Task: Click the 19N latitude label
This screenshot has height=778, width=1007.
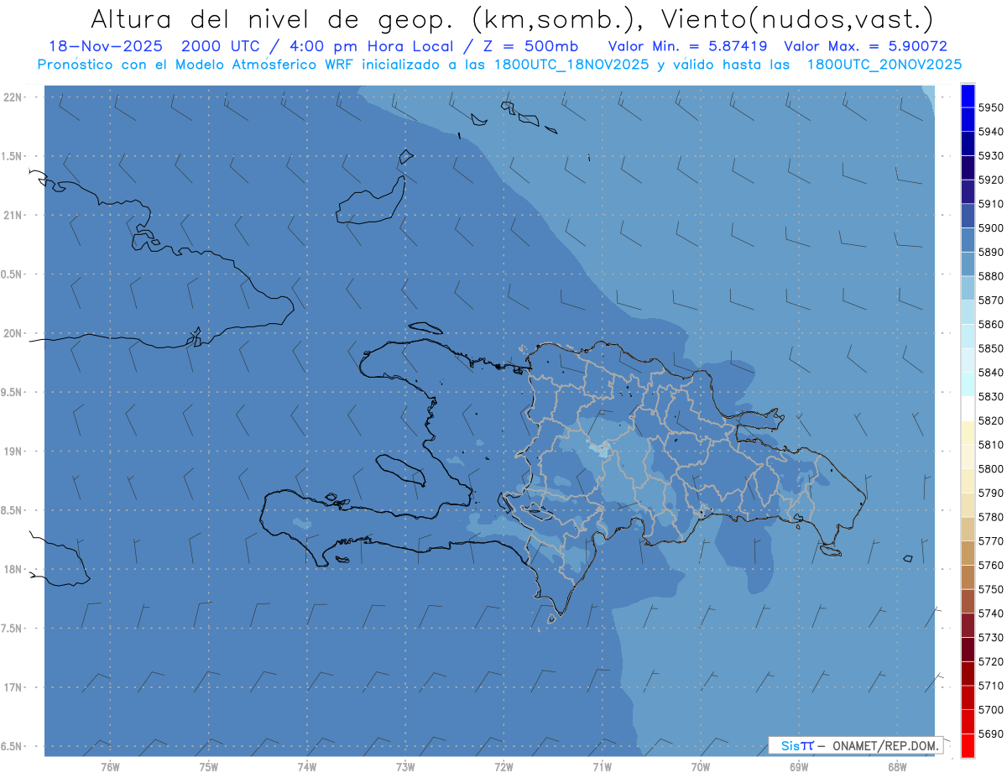Action: point(13,452)
